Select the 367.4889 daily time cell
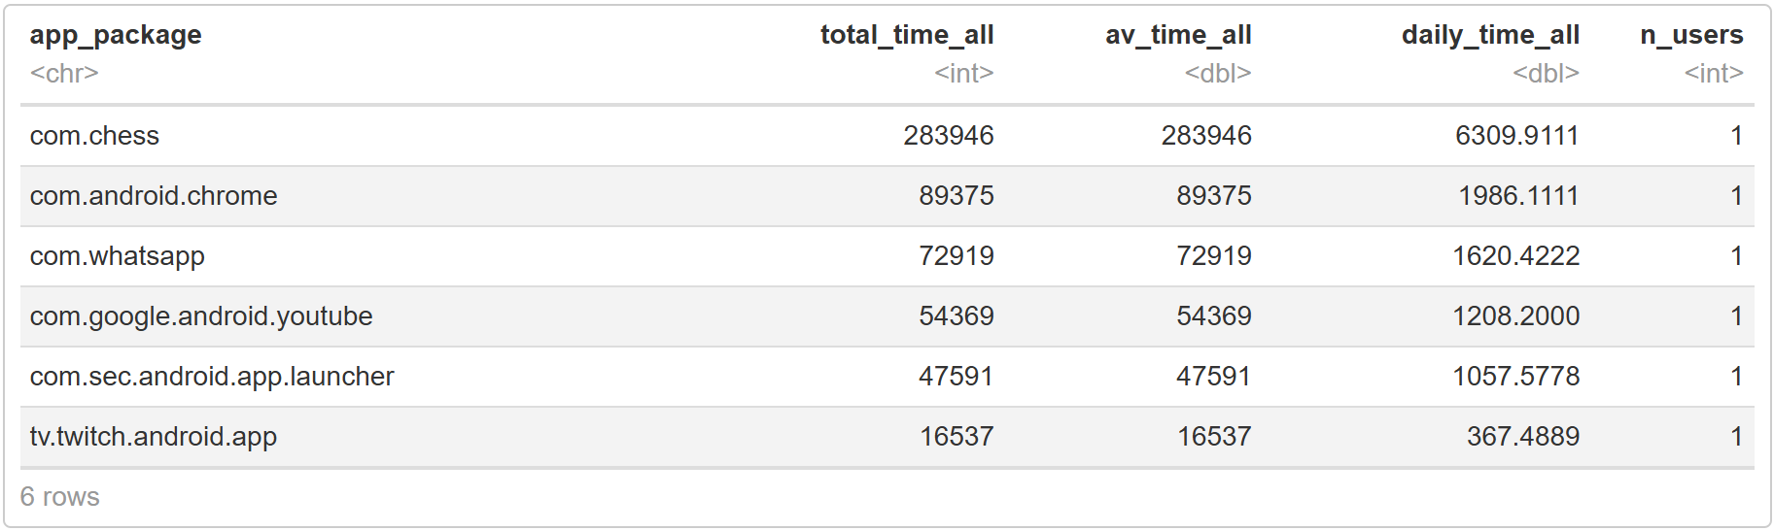 point(1522,437)
